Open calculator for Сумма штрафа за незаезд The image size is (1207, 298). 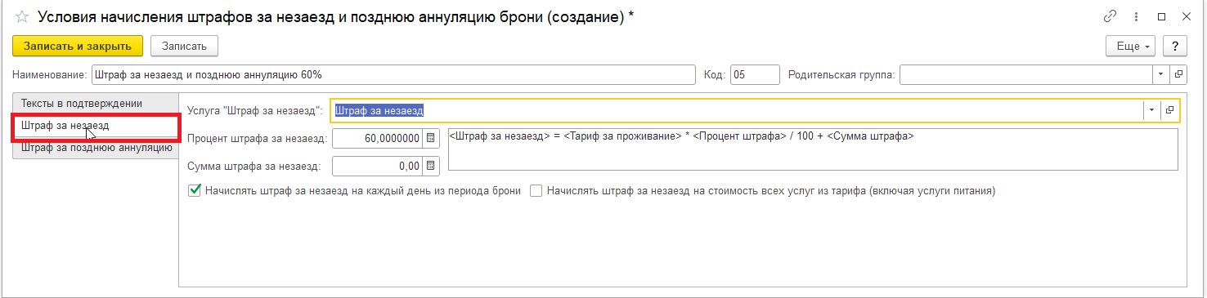432,167
